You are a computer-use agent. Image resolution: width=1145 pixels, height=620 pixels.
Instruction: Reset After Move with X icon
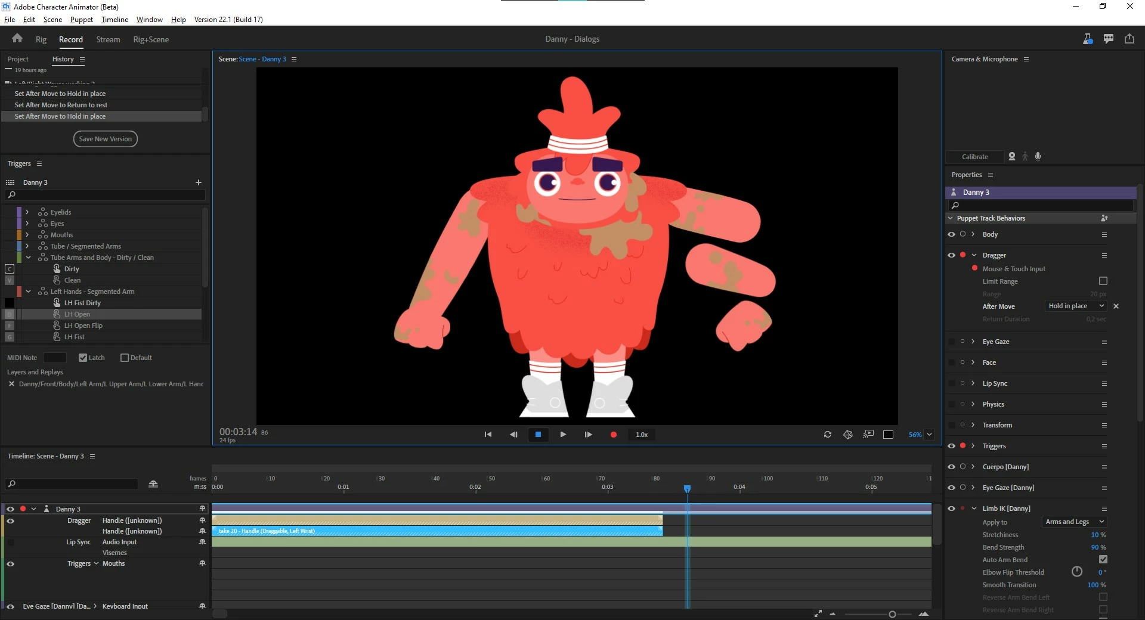(x=1116, y=306)
